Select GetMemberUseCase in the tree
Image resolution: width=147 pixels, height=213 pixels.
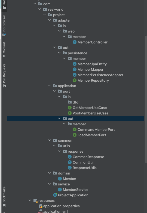point(90,108)
